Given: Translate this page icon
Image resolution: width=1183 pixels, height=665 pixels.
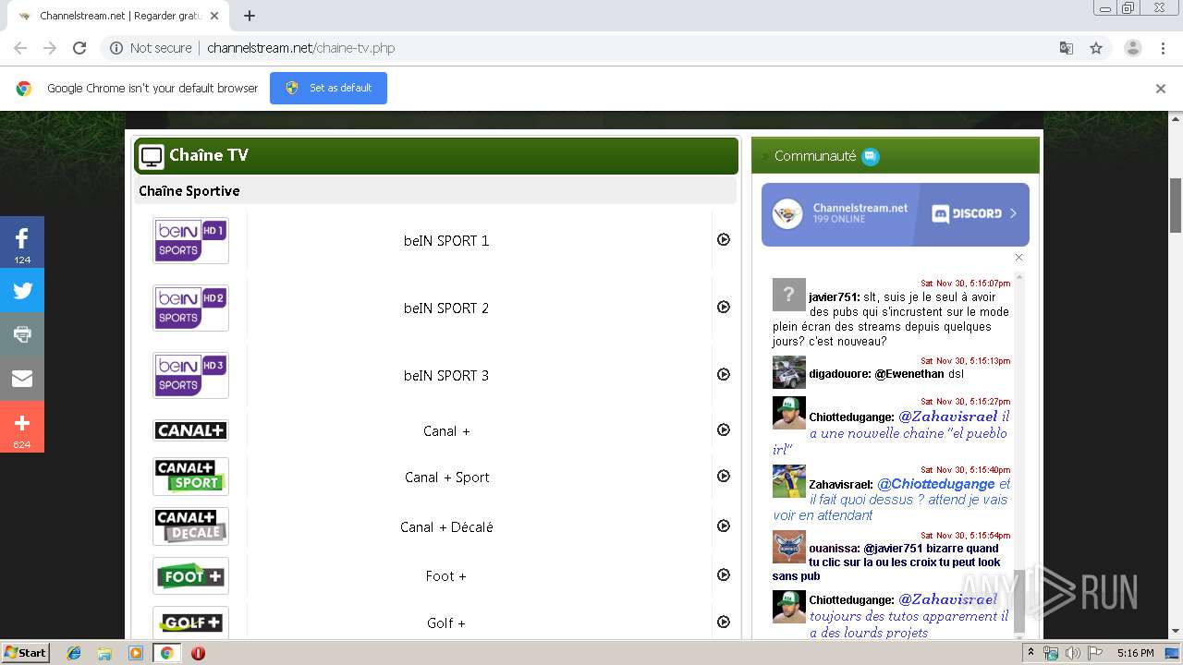Looking at the screenshot, I should [x=1066, y=48].
